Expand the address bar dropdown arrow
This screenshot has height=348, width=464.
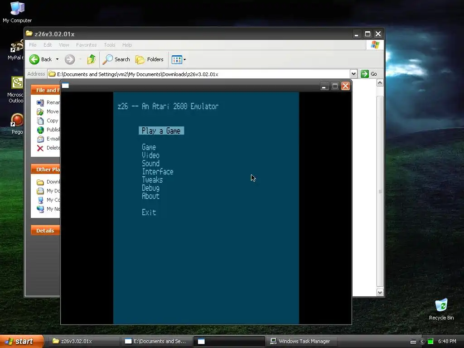(353, 74)
